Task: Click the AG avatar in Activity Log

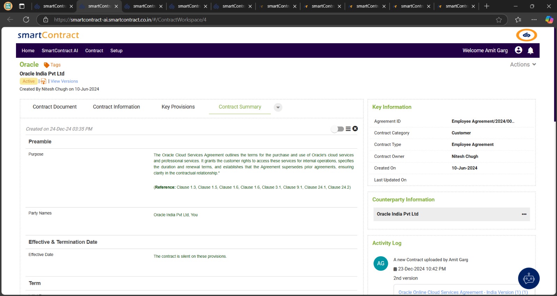Action: tap(381, 263)
